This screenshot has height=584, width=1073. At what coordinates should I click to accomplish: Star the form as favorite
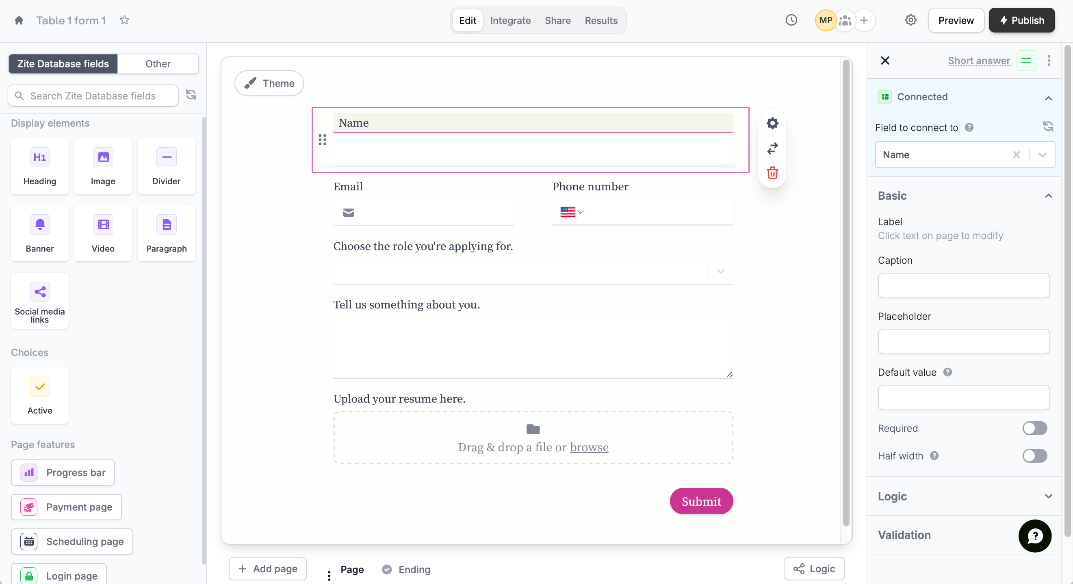[125, 20]
